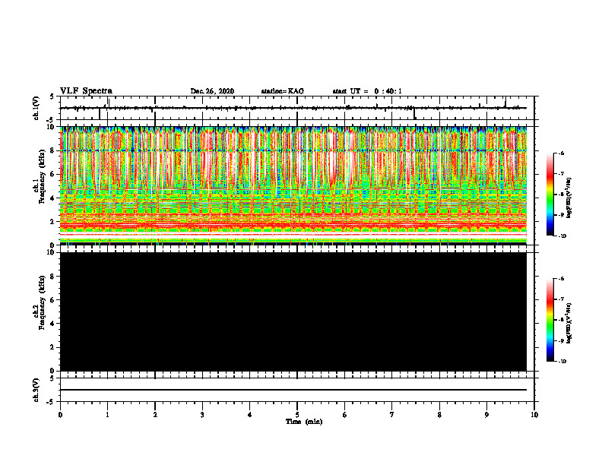Click the ch.2 frequency tick label "4"
Viewport: 602px width, 465px height.
point(53,324)
